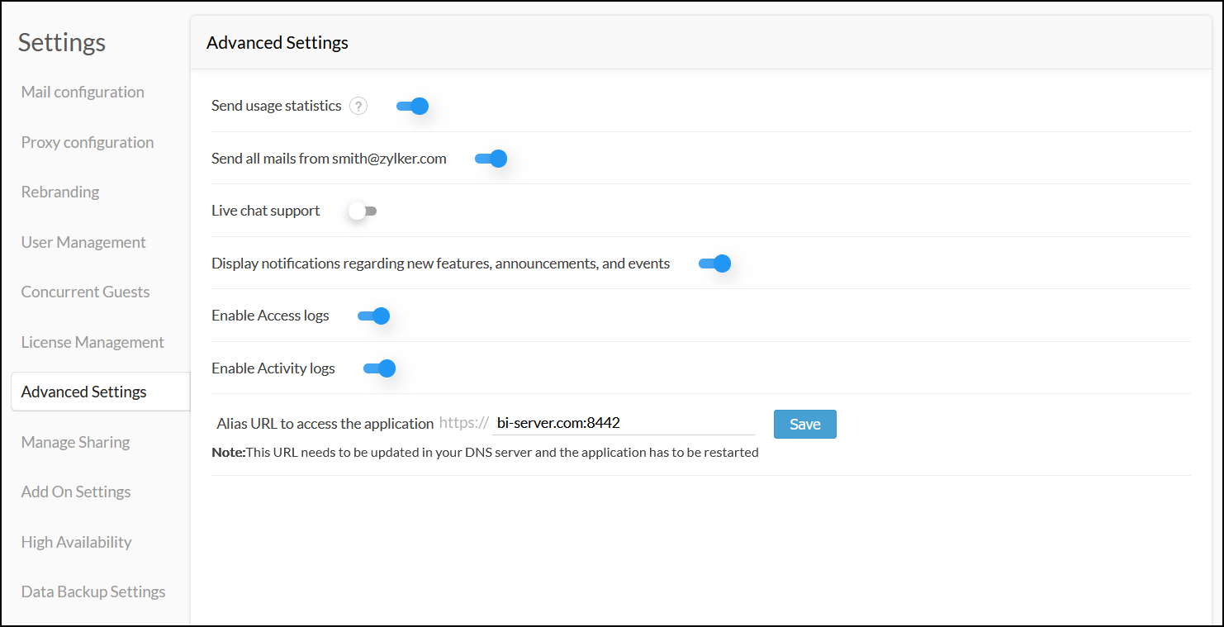Go to Manage Sharing settings

[x=75, y=442]
